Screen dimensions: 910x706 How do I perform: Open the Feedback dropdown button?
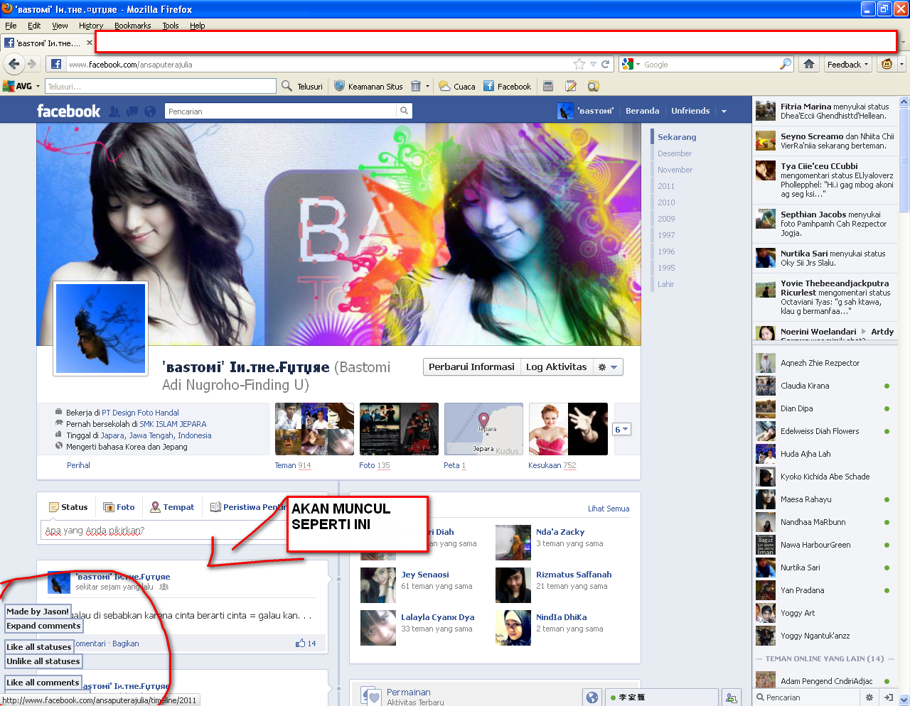pyautogui.click(x=848, y=64)
